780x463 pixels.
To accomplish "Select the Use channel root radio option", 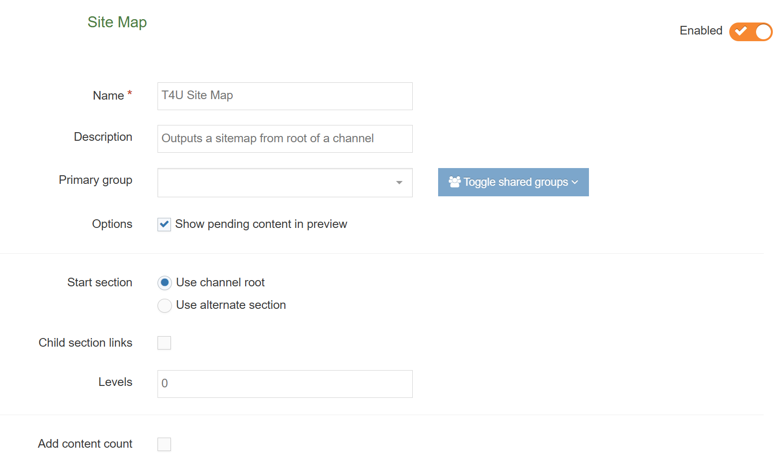I will click(165, 282).
